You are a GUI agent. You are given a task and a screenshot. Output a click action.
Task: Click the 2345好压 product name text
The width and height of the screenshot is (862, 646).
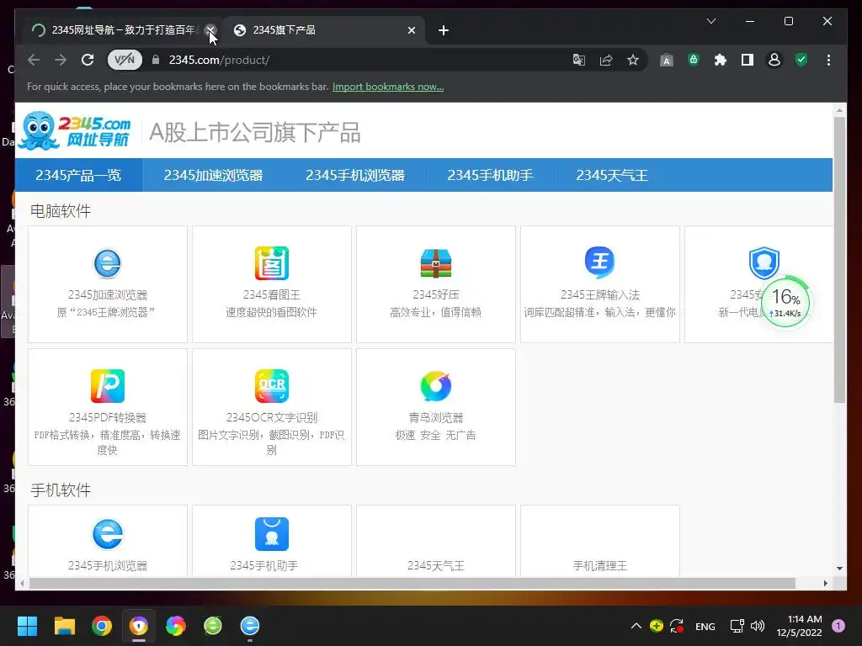[x=435, y=295]
